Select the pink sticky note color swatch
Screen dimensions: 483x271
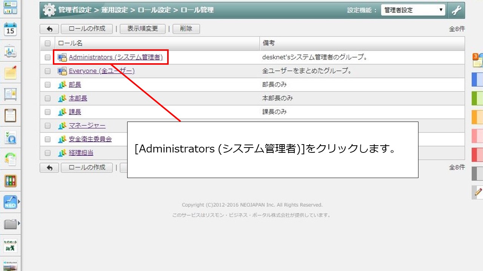[x=477, y=136]
